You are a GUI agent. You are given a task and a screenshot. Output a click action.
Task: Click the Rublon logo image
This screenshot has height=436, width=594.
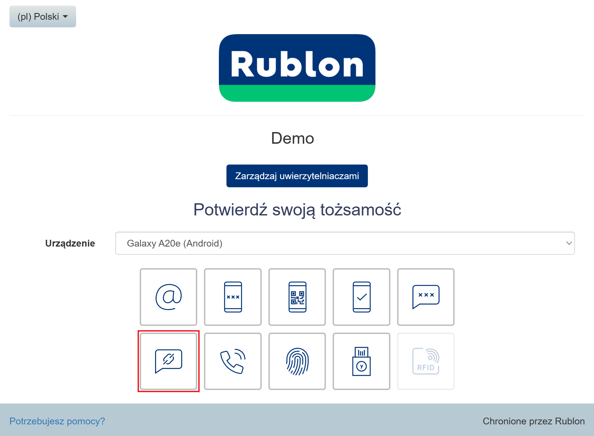297,68
